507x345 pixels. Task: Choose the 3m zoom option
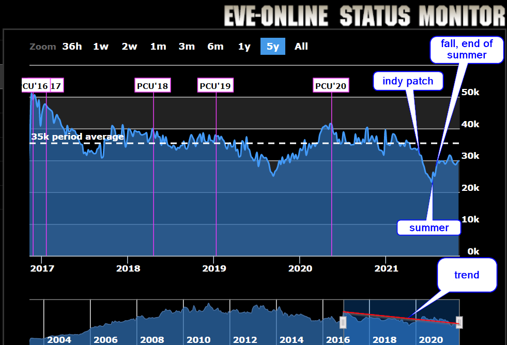pos(187,46)
